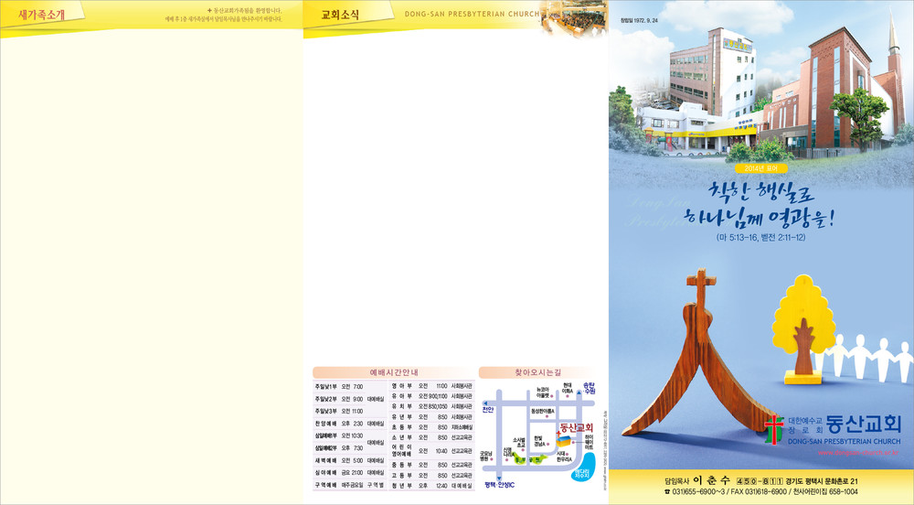
Task: Click the red cross church logo emblem
Action: click(775, 428)
